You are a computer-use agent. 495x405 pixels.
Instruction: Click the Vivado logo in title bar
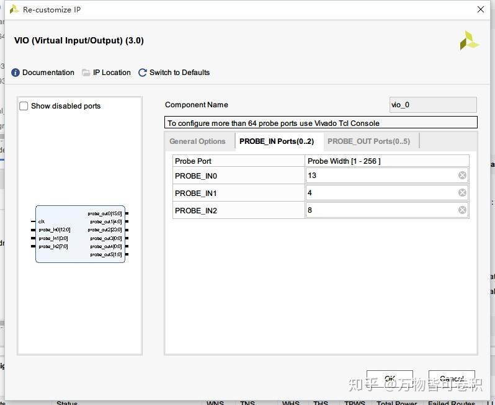14,9
